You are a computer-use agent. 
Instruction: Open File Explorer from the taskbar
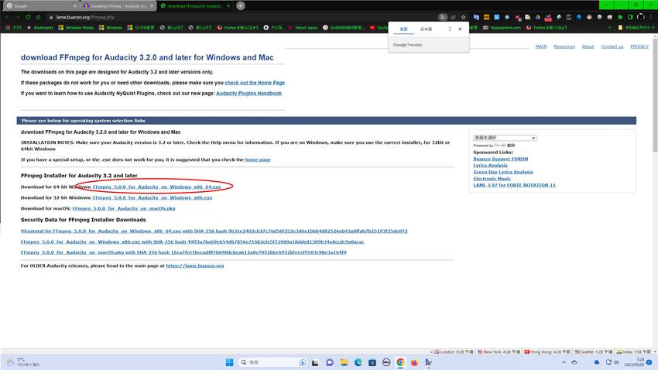[x=344, y=362]
